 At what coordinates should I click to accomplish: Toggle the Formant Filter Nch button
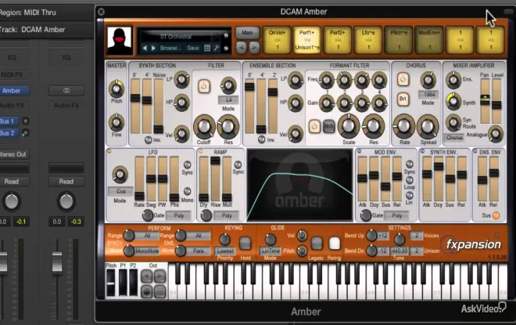pyautogui.click(x=328, y=127)
